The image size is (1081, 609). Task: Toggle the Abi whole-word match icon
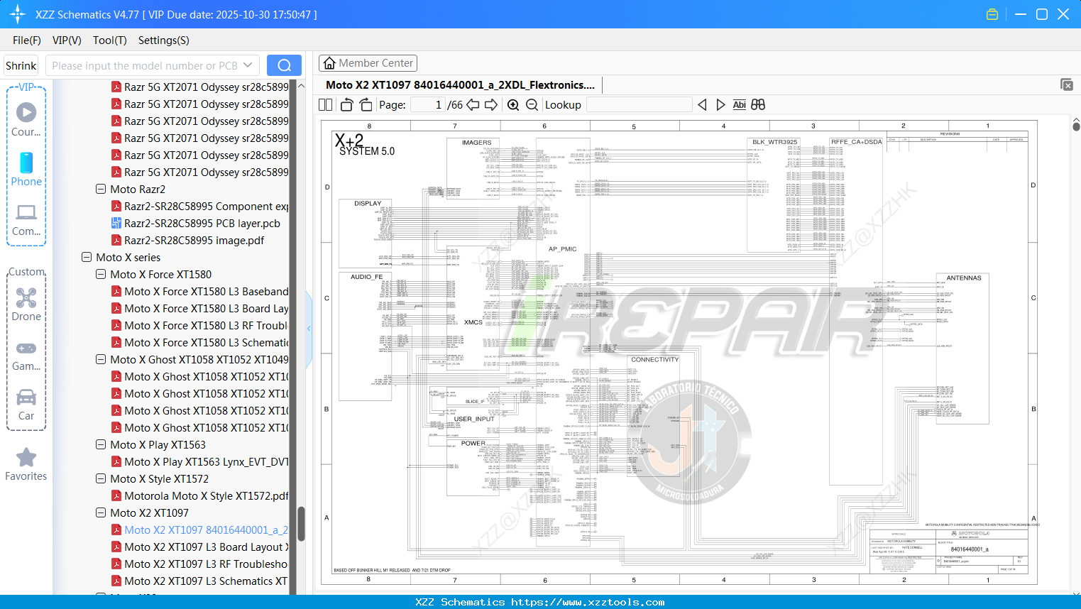coord(739,104)
